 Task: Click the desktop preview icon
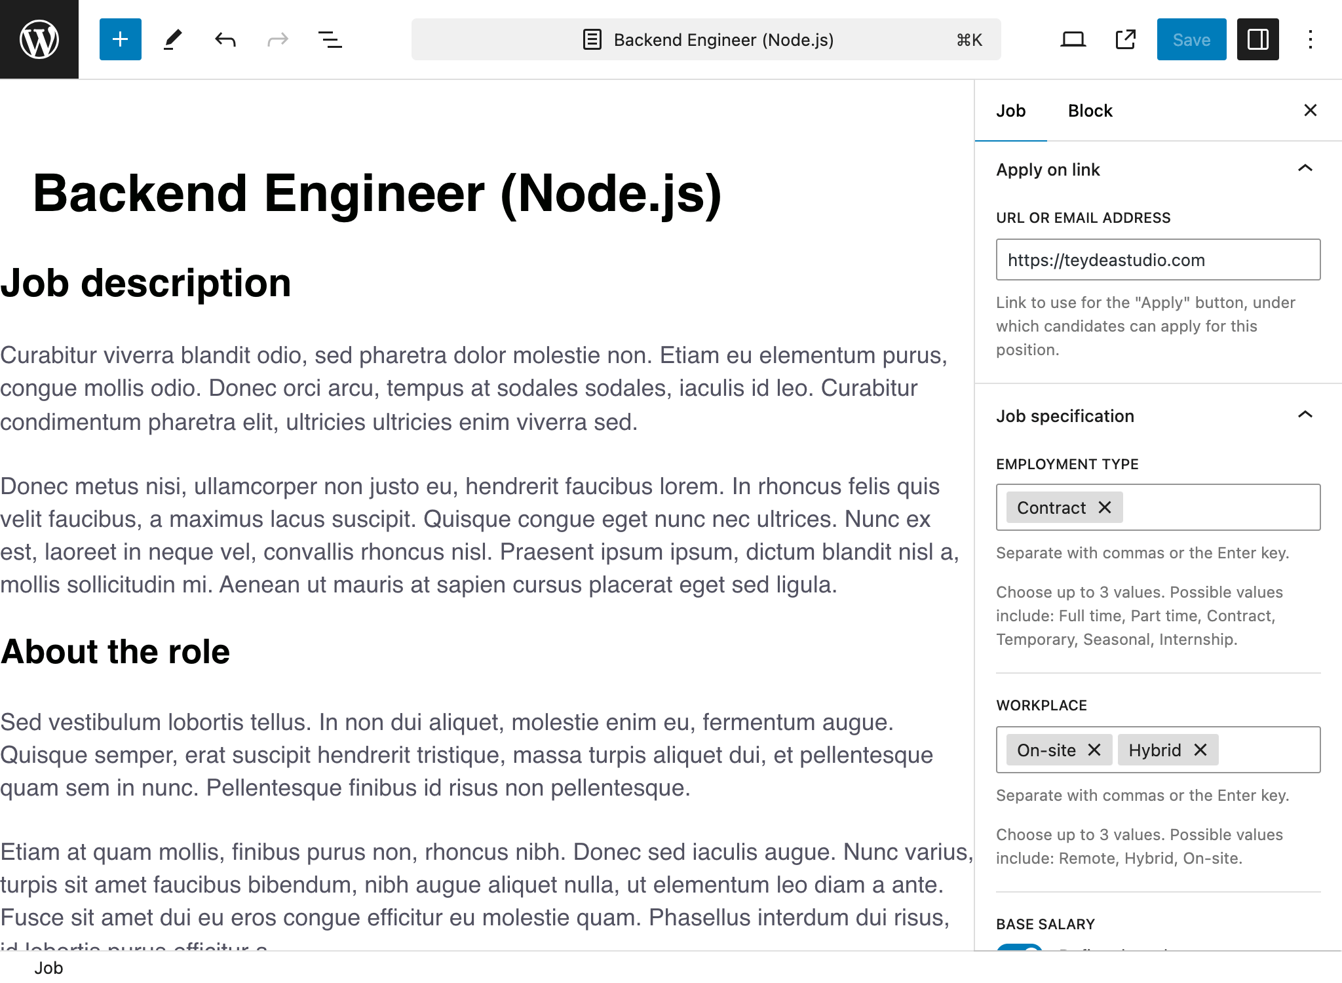(x=1072, y=39)
